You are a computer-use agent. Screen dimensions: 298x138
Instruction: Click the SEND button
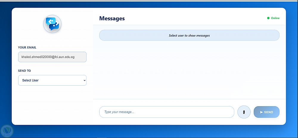(267, 112)
